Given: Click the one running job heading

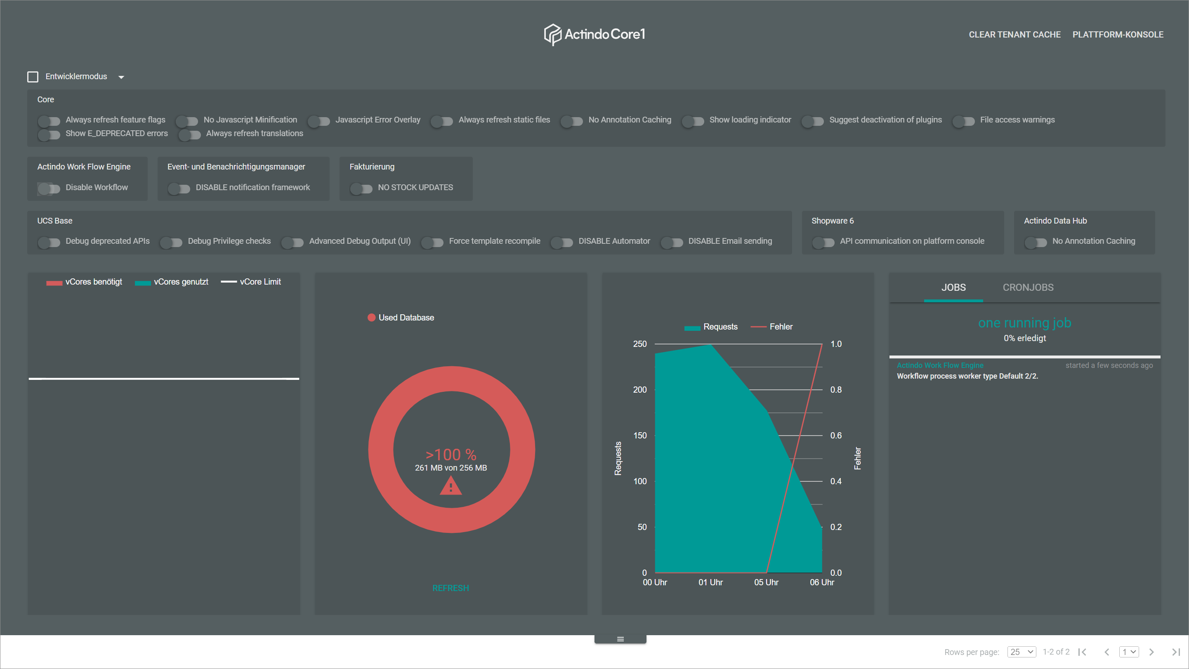Looking at the screenshot, I should click(1024, 323).
